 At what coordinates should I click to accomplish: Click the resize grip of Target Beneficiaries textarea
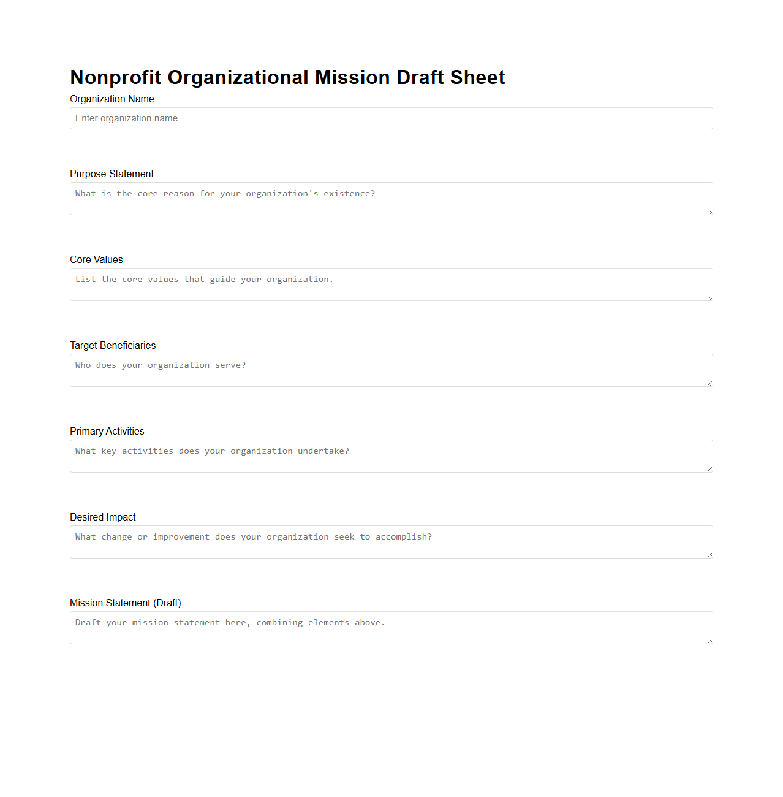pyautogui.click(x=709, y=384)
